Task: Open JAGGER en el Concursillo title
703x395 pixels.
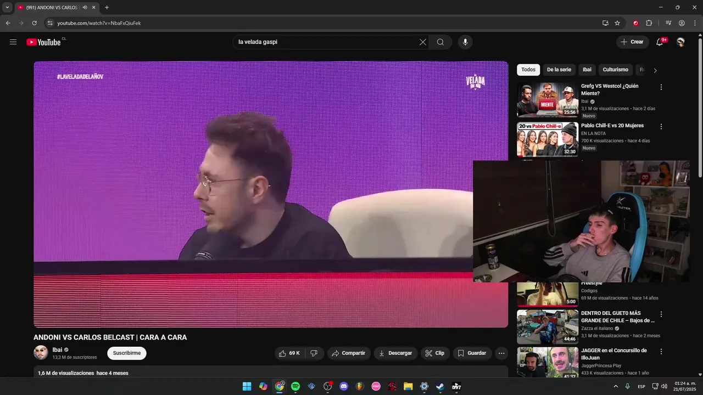Action: [x=614, y=354]
